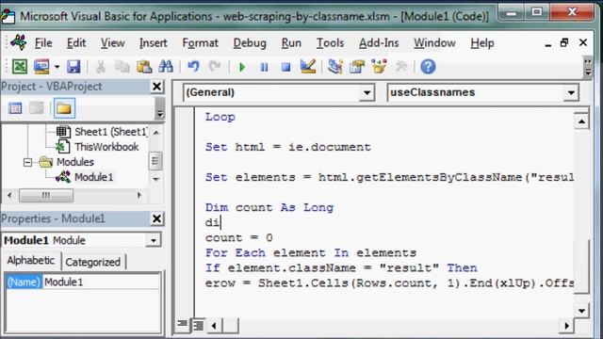
Task: Open the Format menu
Action: [201, 43]
